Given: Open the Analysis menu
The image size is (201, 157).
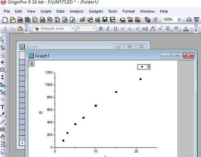Looking at the screenshot, I should 77,12.
